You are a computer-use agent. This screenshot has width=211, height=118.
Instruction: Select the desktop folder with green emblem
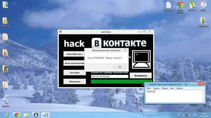203,22
